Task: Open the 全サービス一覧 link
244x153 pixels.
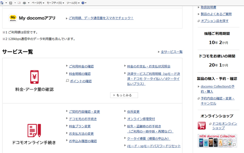Action: (x=172, y=52)
